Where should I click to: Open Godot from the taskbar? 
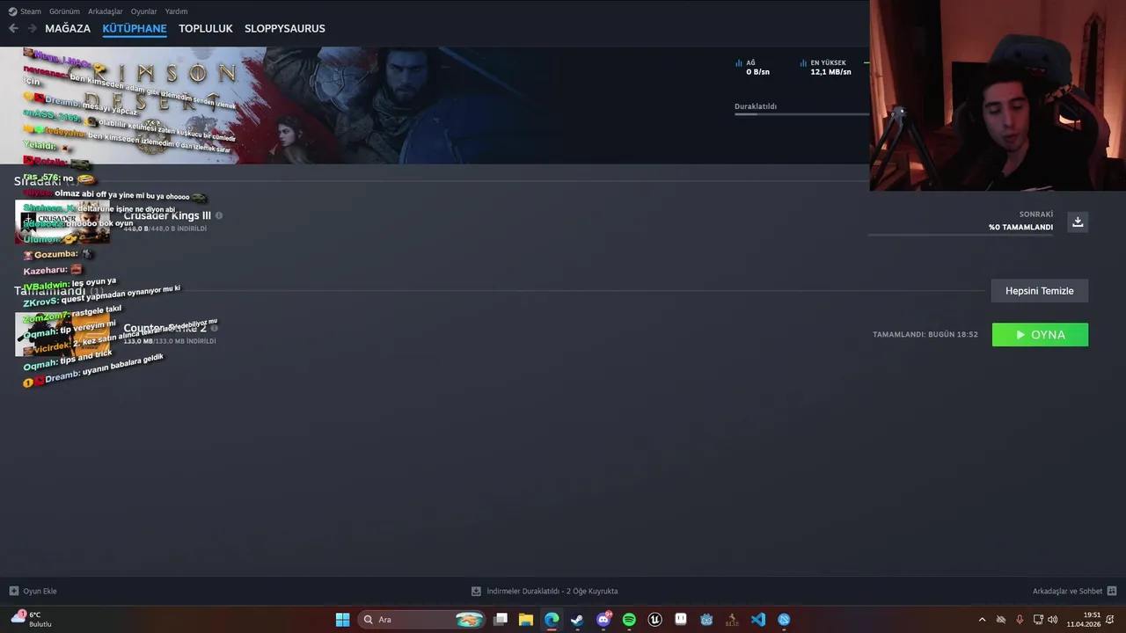point(706,620)
